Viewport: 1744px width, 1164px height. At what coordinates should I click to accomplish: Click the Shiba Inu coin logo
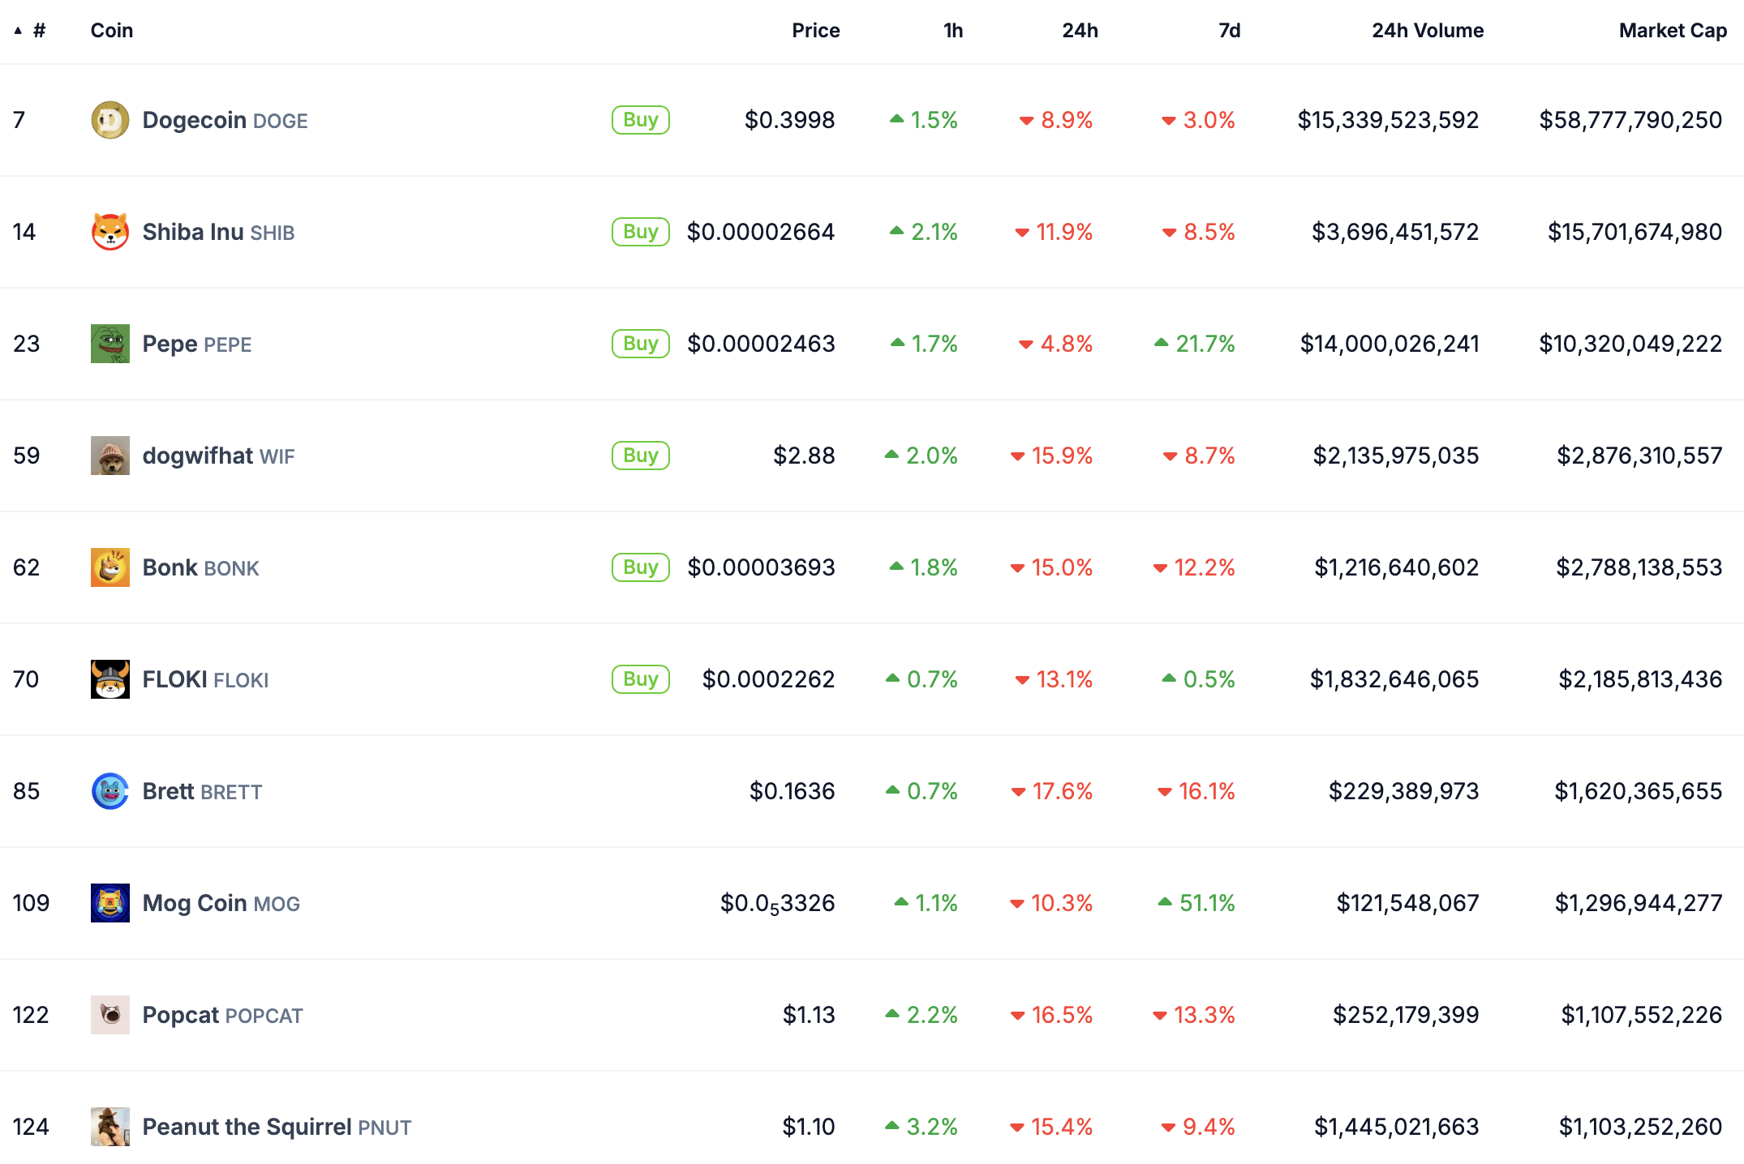point(110,232)
